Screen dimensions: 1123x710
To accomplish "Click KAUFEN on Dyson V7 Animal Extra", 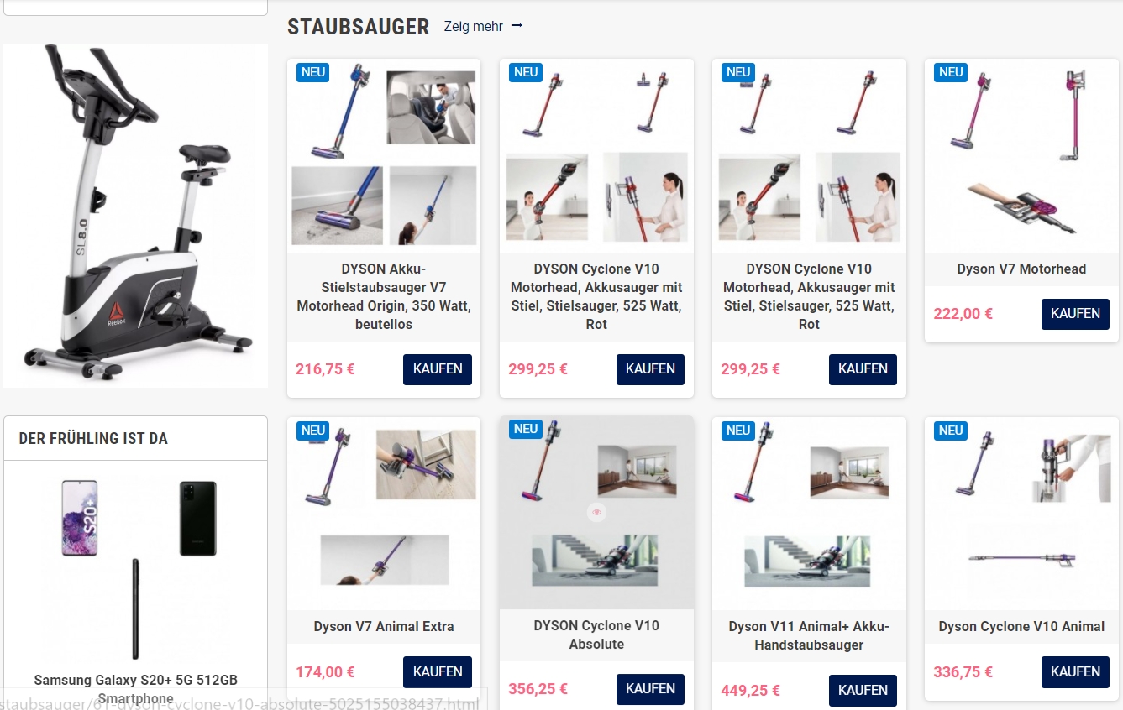I will pos(438,672).
